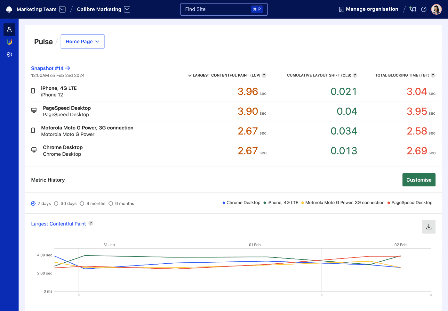Click the megaphone announcements icon
Image resolution: width=448 pixels, height=311 pixels.
coord(412,9)
